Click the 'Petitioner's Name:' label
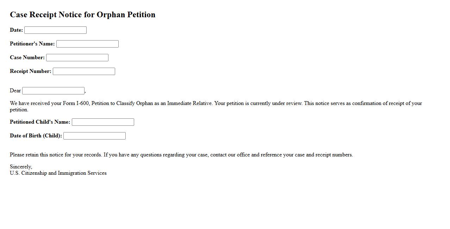The width and height of the screenshot is (450, 229). [x=32, y=44]
